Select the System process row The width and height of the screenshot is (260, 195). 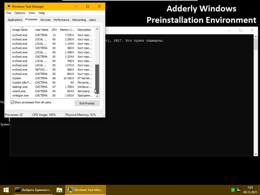point(53,78)
